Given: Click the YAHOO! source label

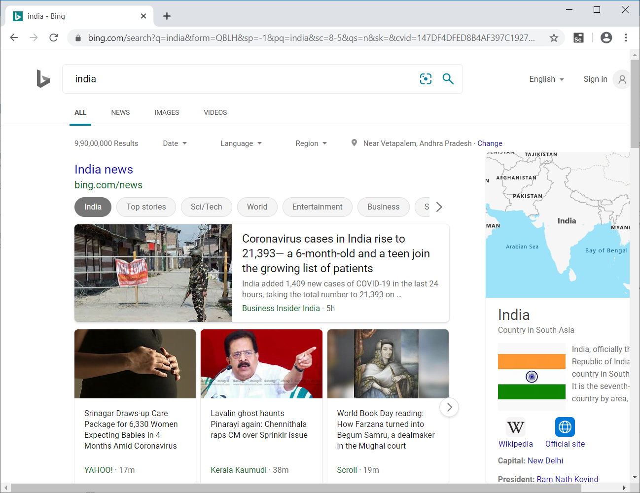Looking at the screenshot, I should click(x=99, y=470).
